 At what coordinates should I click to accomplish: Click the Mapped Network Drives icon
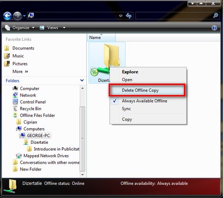click(x=19, y=156)
